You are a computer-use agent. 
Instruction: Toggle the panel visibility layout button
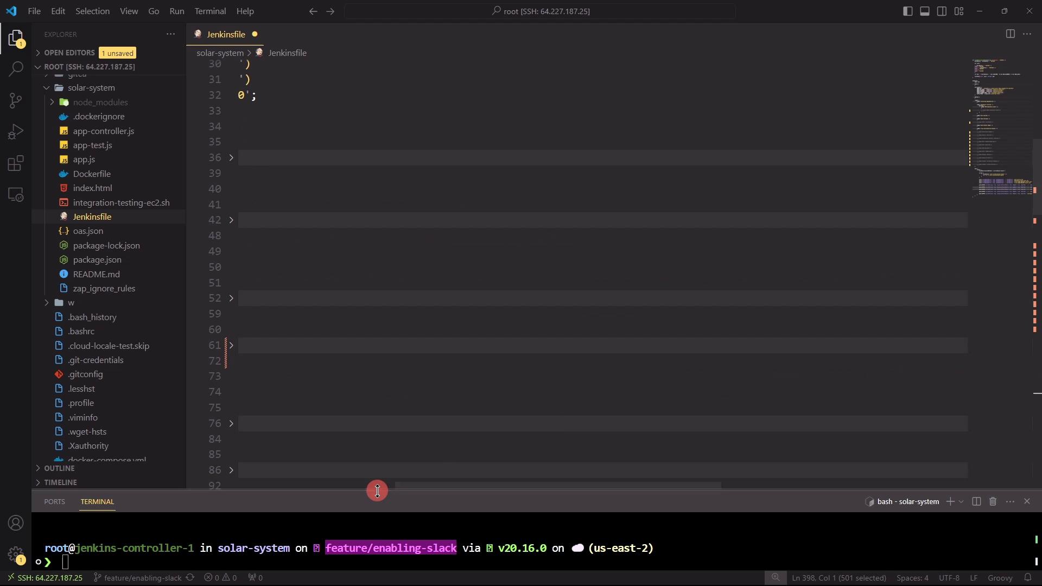click(x=925, y=11)
